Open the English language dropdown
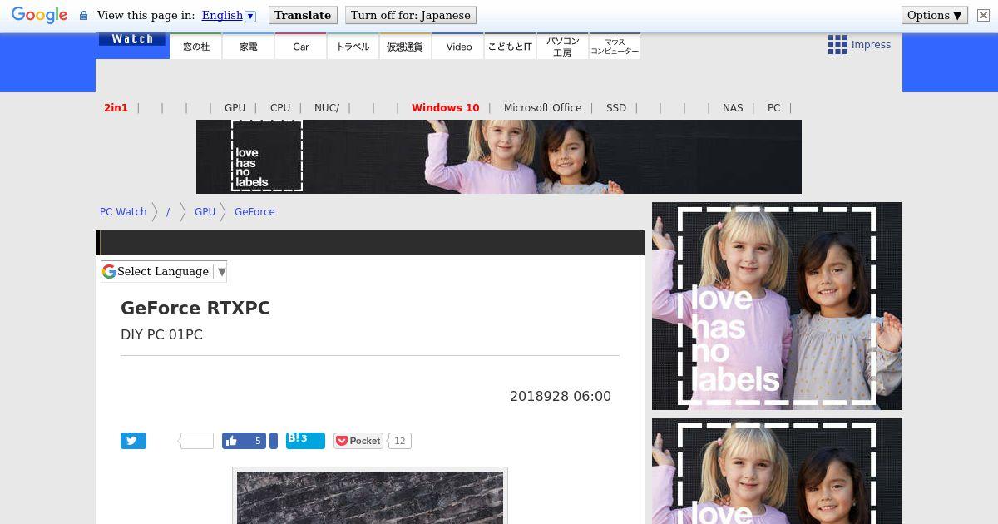Viewport: 998px width, 524px height. 229,15
